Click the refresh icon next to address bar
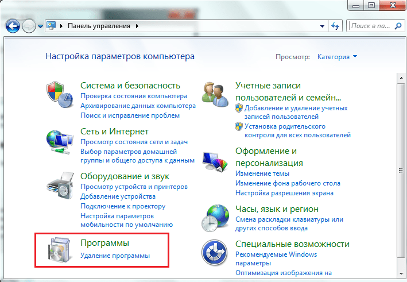Image resolution: width=407 pixels, height=282 pixels. pyautogui.click(x=335, y=26)
